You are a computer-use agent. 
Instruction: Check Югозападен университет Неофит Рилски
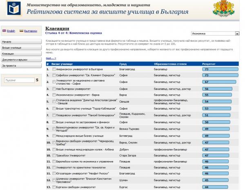tap(54, 173)
